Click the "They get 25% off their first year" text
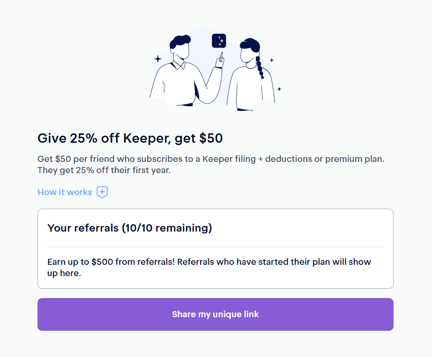The image size is (432, 357). (x=104, y=170)
